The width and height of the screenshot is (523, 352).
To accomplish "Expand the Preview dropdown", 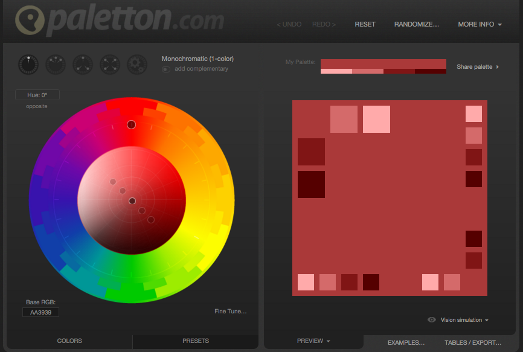I will pyautogui.click(x=313, y=341).
